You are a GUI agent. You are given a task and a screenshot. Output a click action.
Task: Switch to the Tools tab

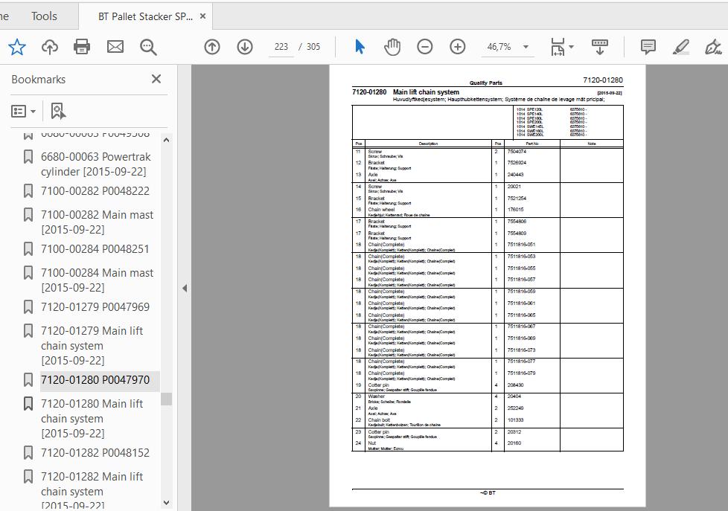(44, 16)
